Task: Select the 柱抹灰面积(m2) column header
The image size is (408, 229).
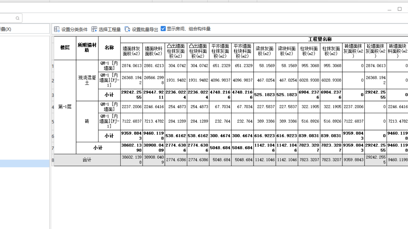Action: [x=331, y=51]
